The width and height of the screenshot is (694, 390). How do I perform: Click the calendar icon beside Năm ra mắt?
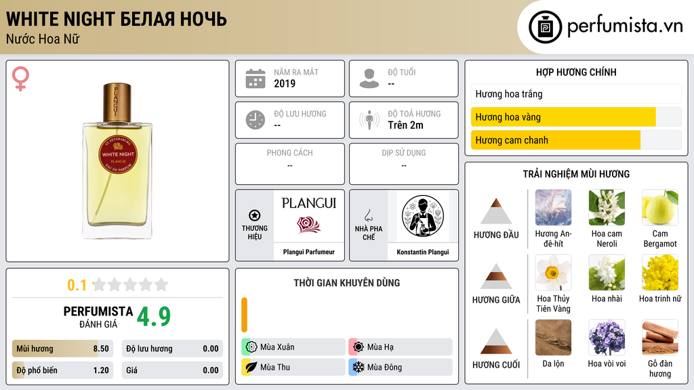[256, 79]
